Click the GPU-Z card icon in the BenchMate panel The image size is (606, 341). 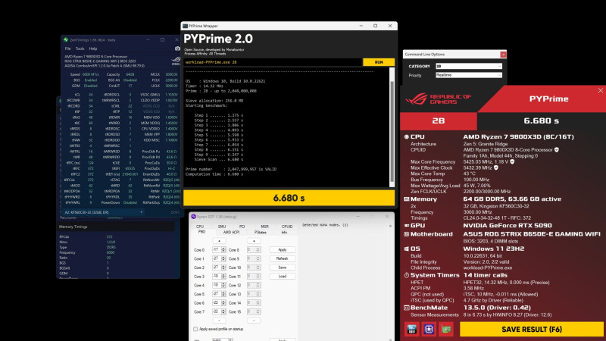coord(446,329)
